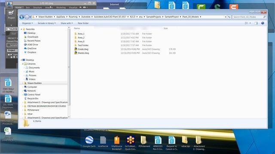Open Attachment E- Drawing folder on desktop
The width and height of the screenshot is (275, 154).
tap(199, 143)
